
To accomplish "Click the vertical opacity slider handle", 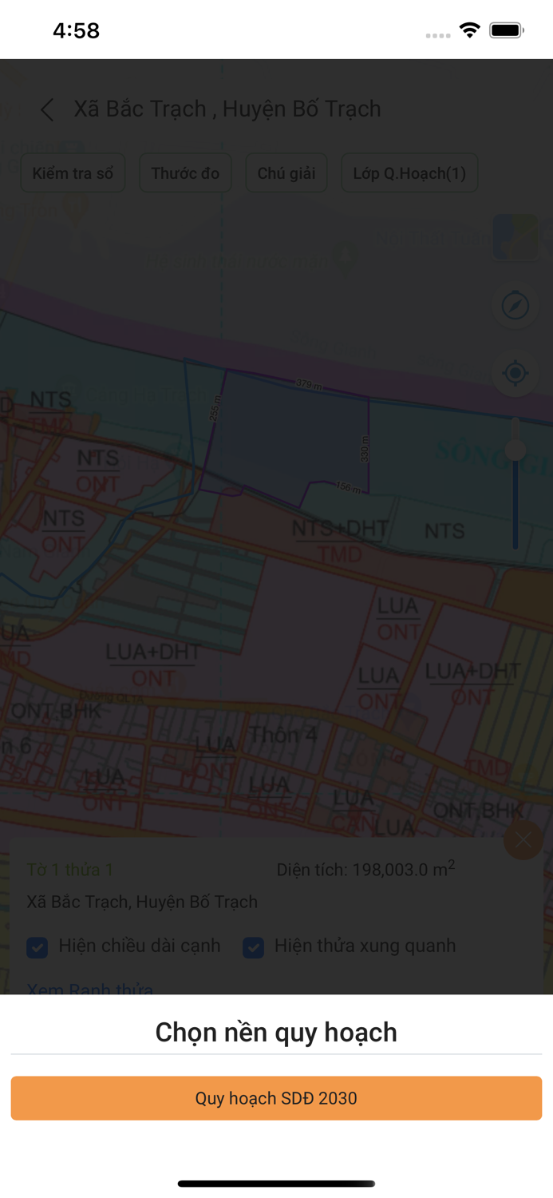I will pos(515,449).
